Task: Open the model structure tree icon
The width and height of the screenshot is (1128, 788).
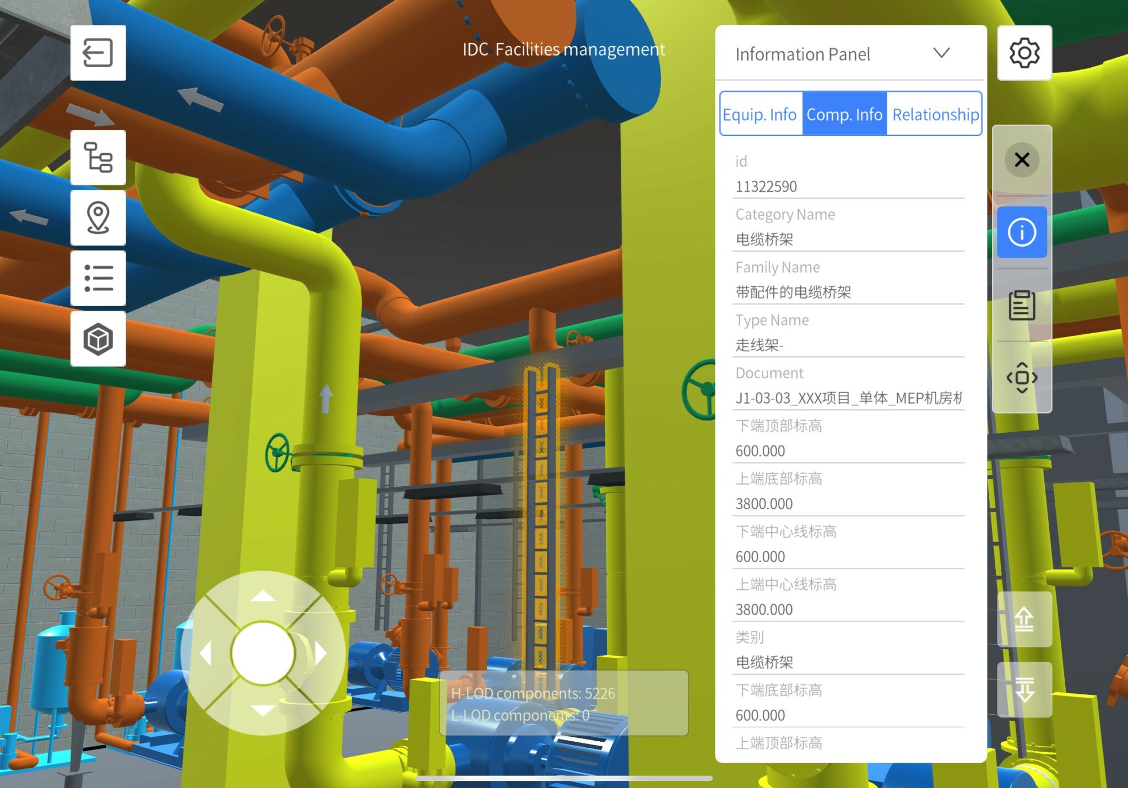Action: [98, 157]
